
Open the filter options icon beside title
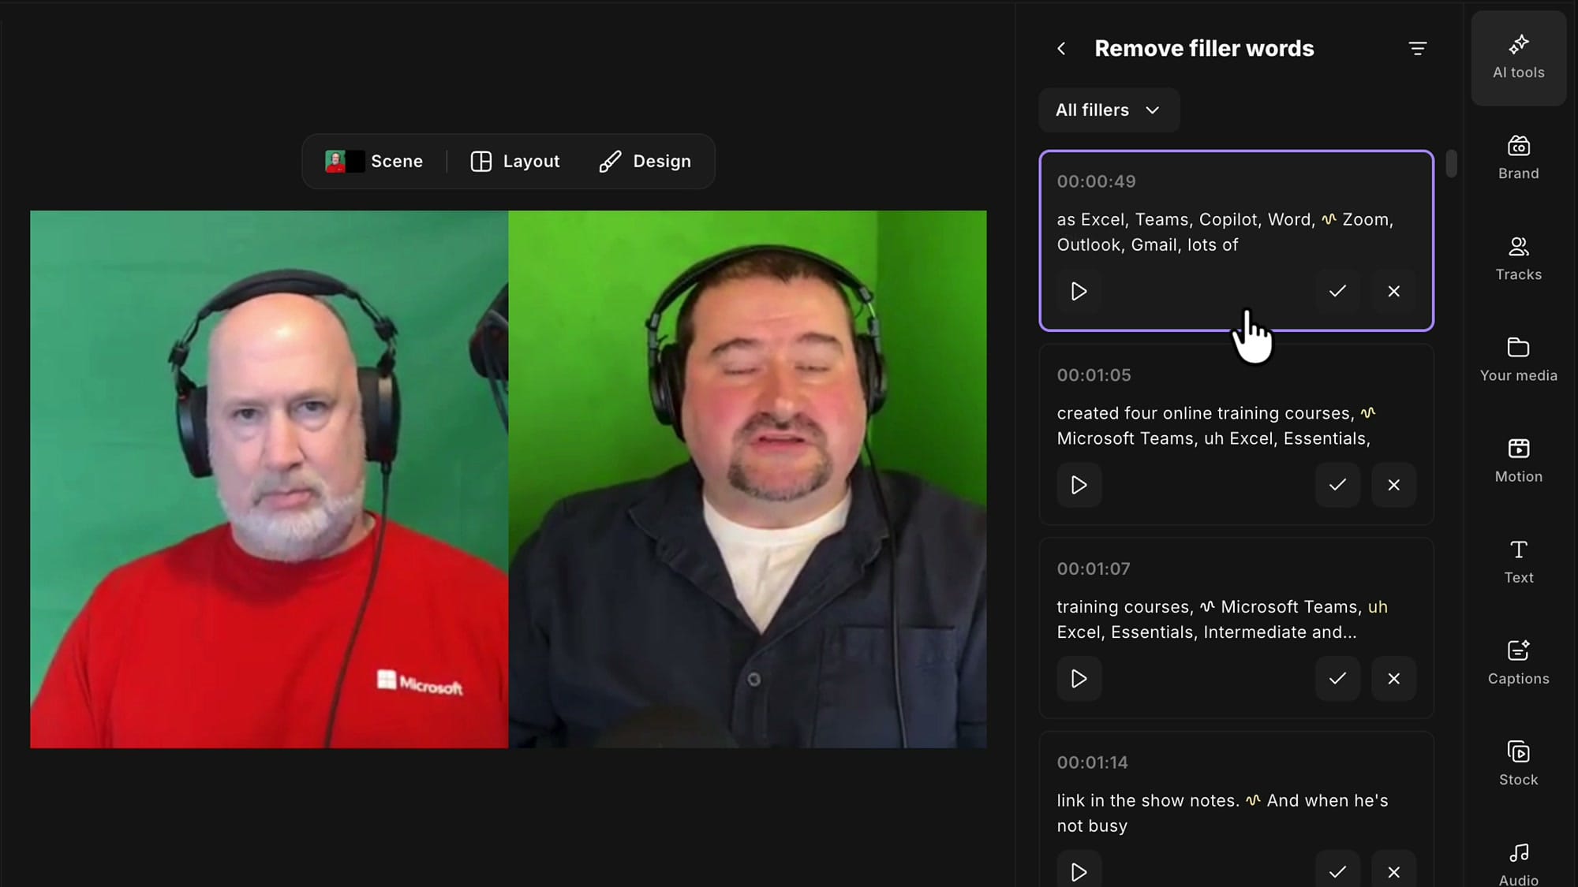pos(1417,49)
